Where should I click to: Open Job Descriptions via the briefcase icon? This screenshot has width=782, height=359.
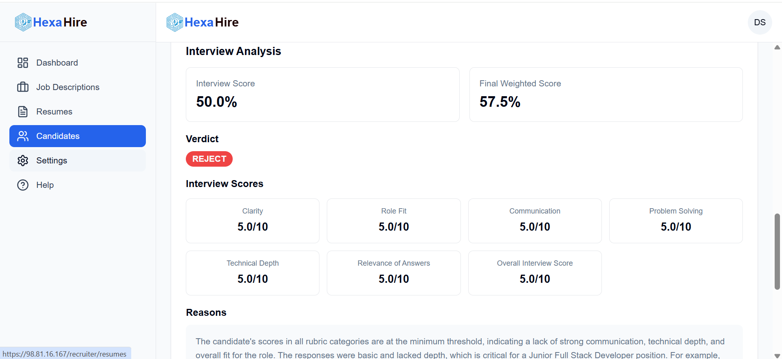tap(22, 87)
